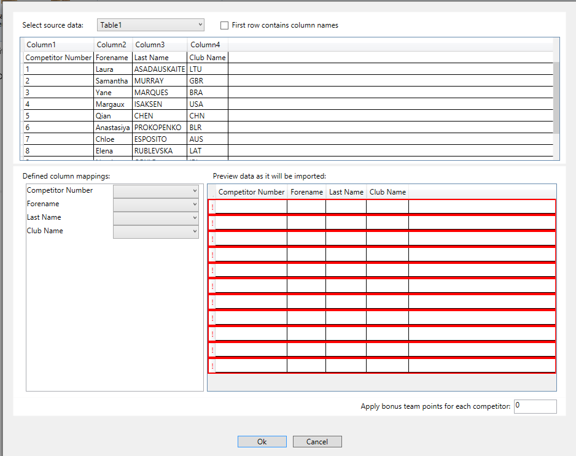The image size is (576, 456).
Task: Click the bonus team points input field
Action: (535, 406)
